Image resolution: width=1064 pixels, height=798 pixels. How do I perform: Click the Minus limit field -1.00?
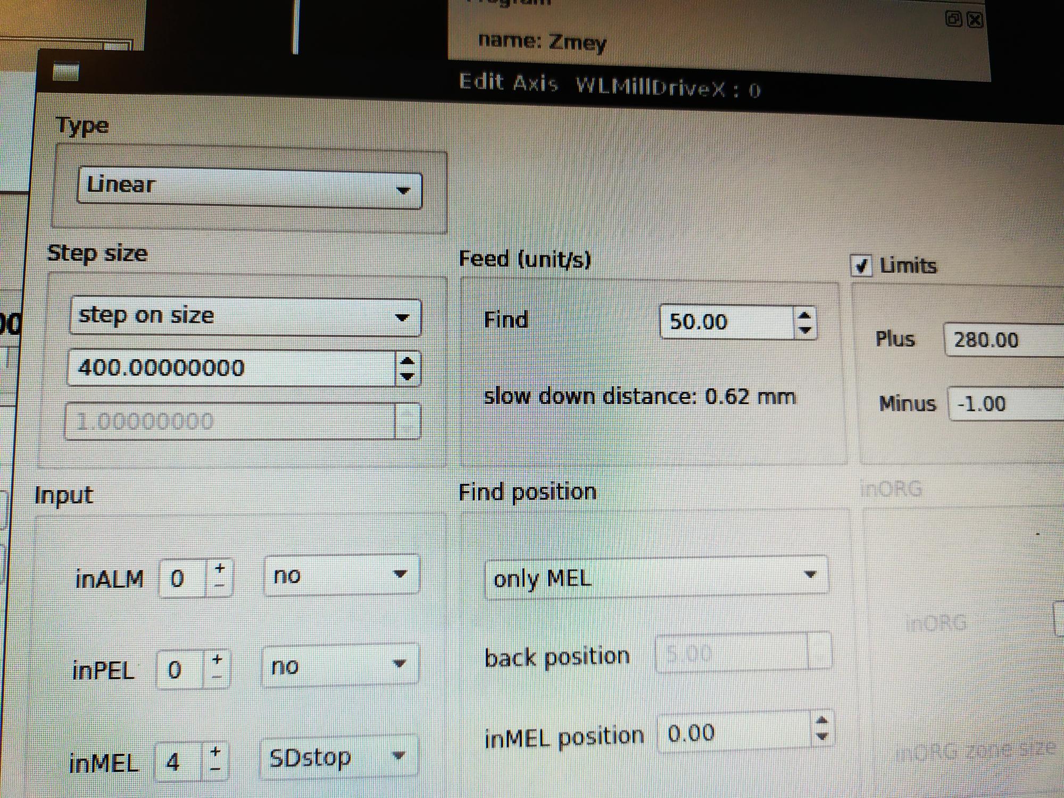coord(1005,404)
